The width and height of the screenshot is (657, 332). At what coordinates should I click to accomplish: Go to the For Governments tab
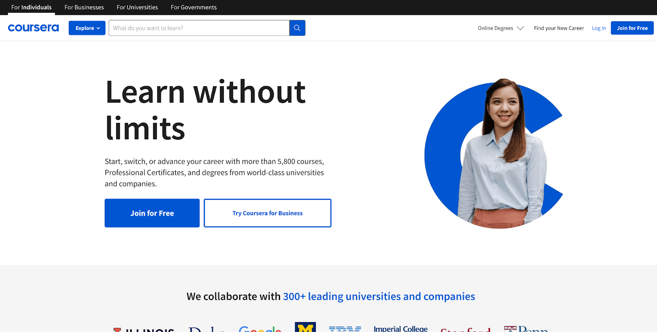[x=194, y=7]
